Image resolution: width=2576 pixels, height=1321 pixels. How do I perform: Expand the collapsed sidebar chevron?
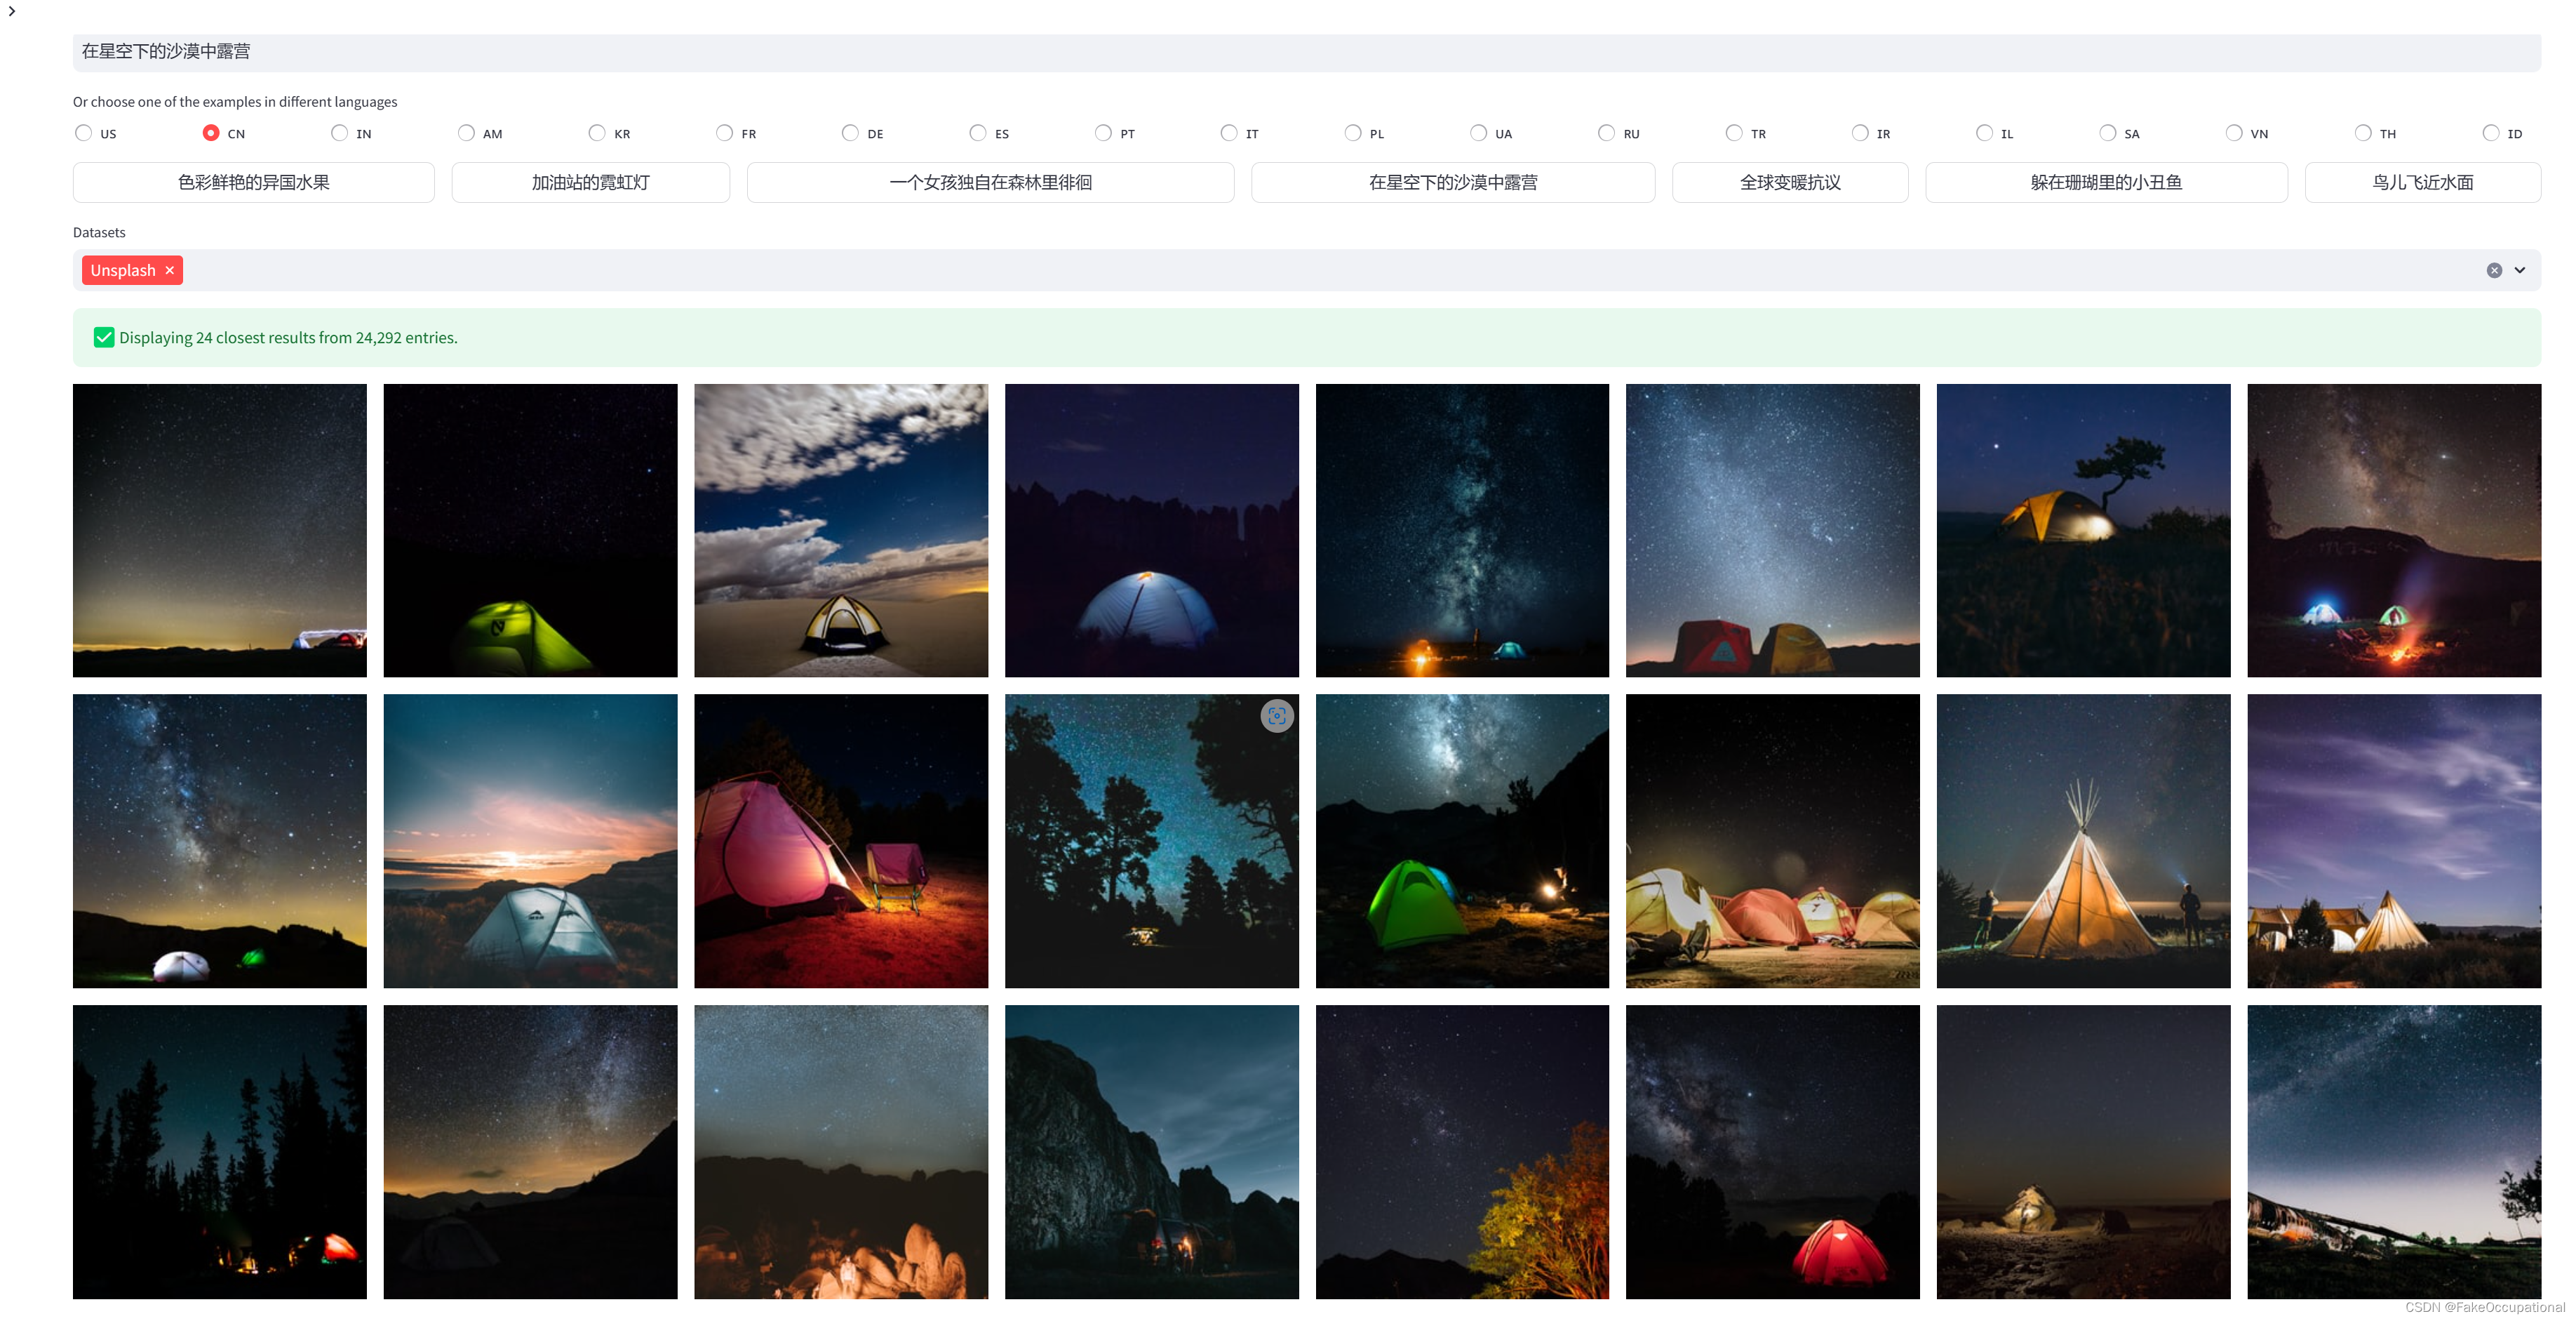[12, 11]
